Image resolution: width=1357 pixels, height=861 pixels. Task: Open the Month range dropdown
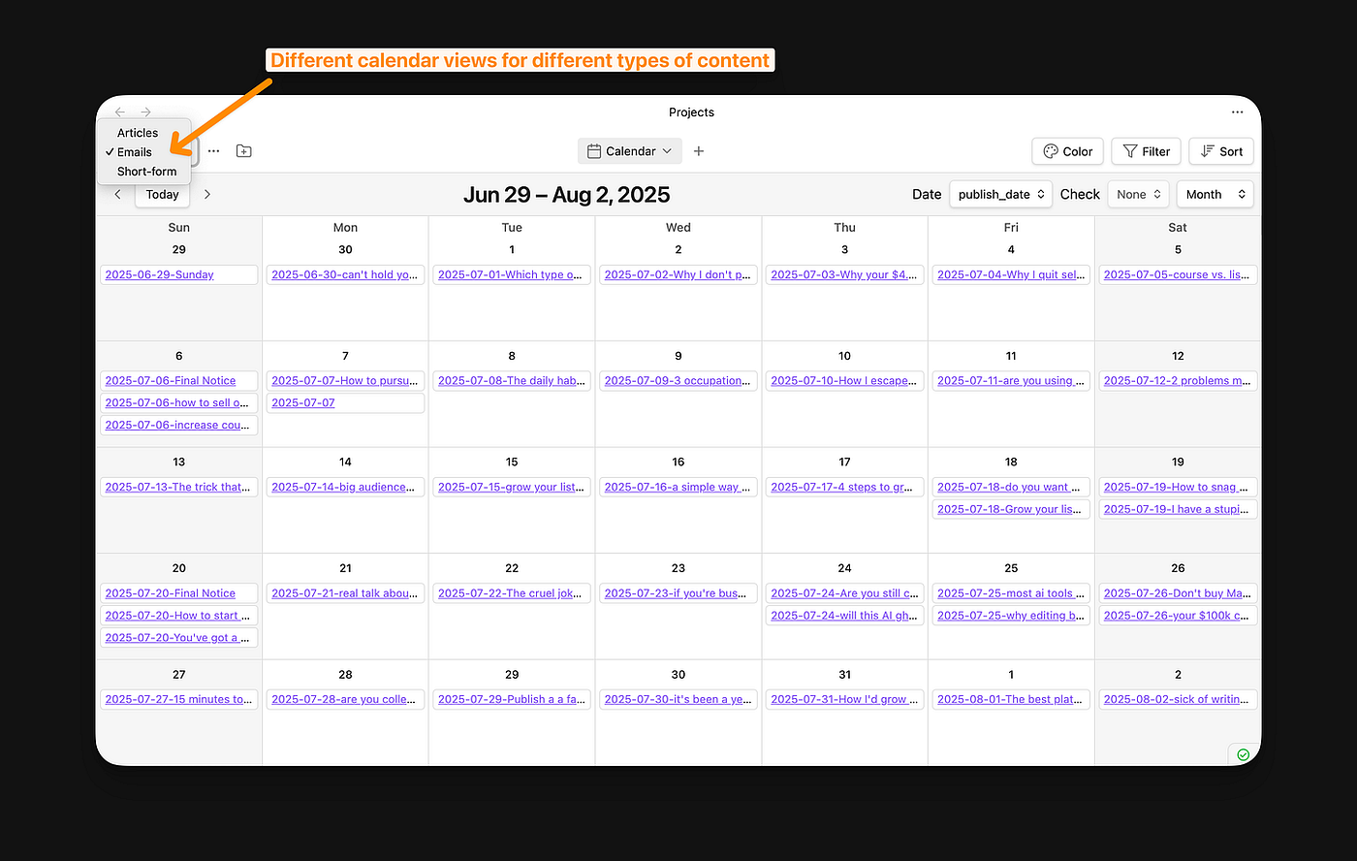pyautogui.click(x=1215, y=195)
